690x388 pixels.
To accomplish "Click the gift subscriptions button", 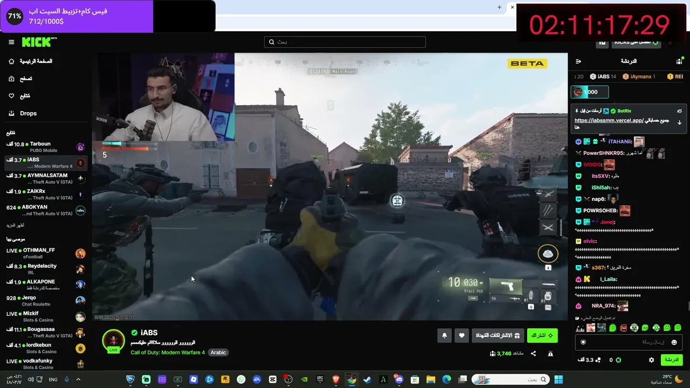I will coord(499,336).
